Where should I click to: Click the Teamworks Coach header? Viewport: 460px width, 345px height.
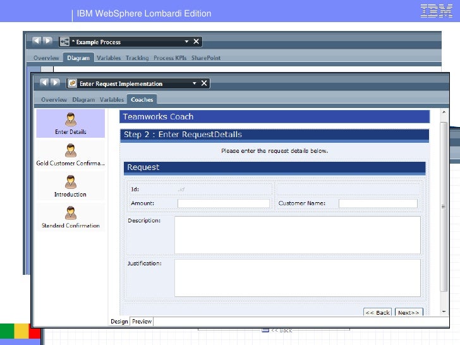coord(274,117)
